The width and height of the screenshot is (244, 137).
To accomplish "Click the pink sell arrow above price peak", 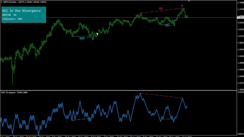I will tap(182, 6).
